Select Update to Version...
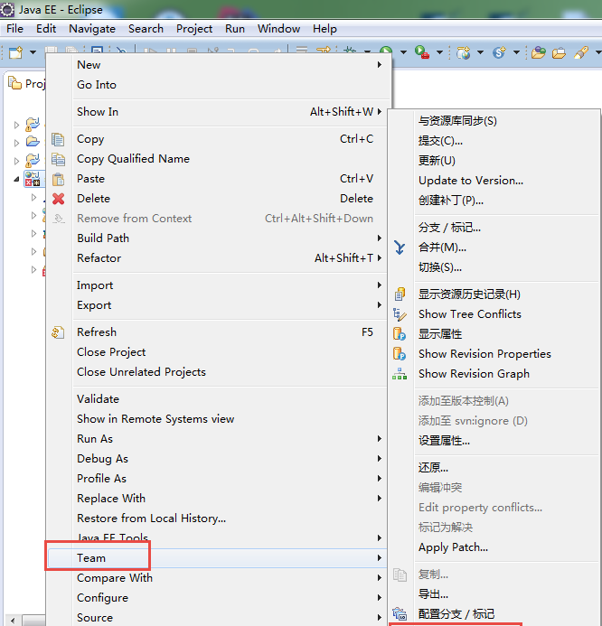 click(x=494, y=181)
